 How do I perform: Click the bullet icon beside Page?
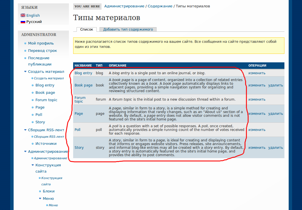tap(32, 107)
